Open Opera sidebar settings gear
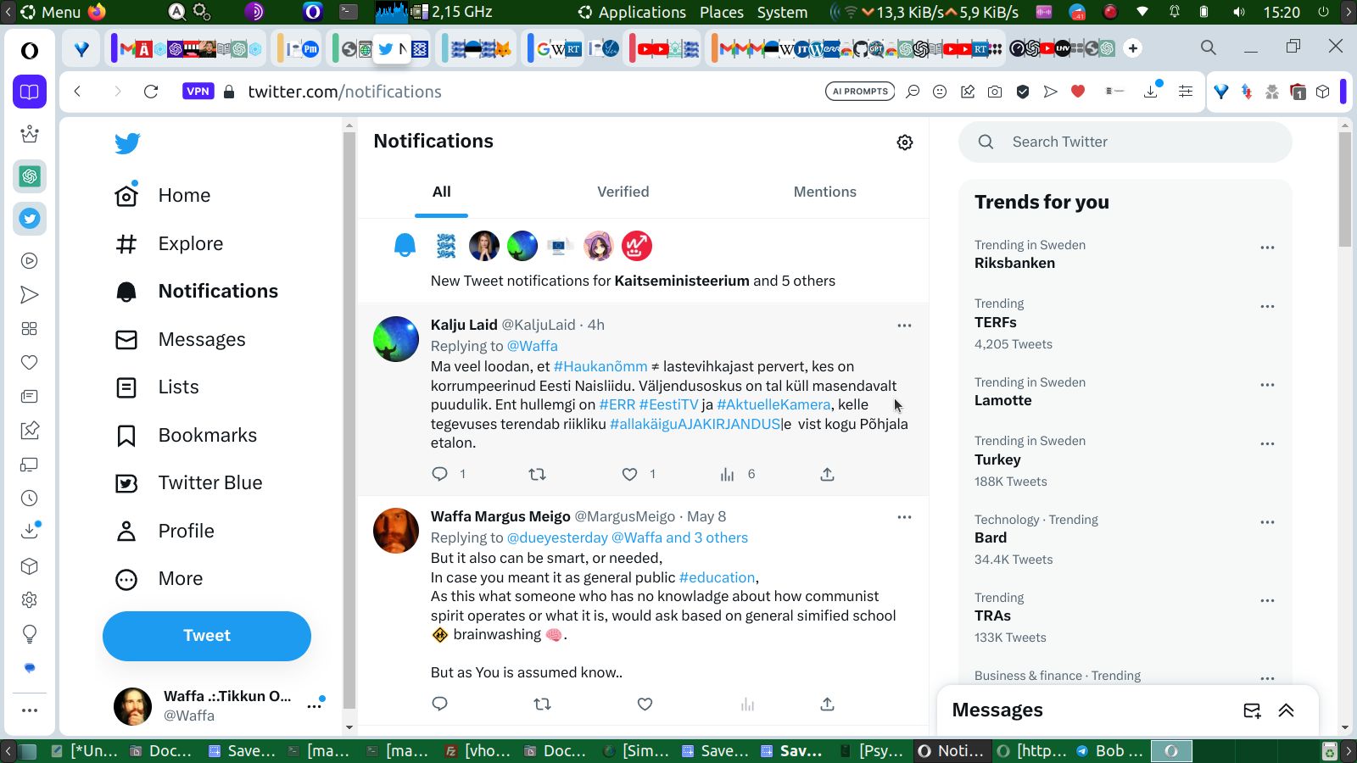 (30, 600)
